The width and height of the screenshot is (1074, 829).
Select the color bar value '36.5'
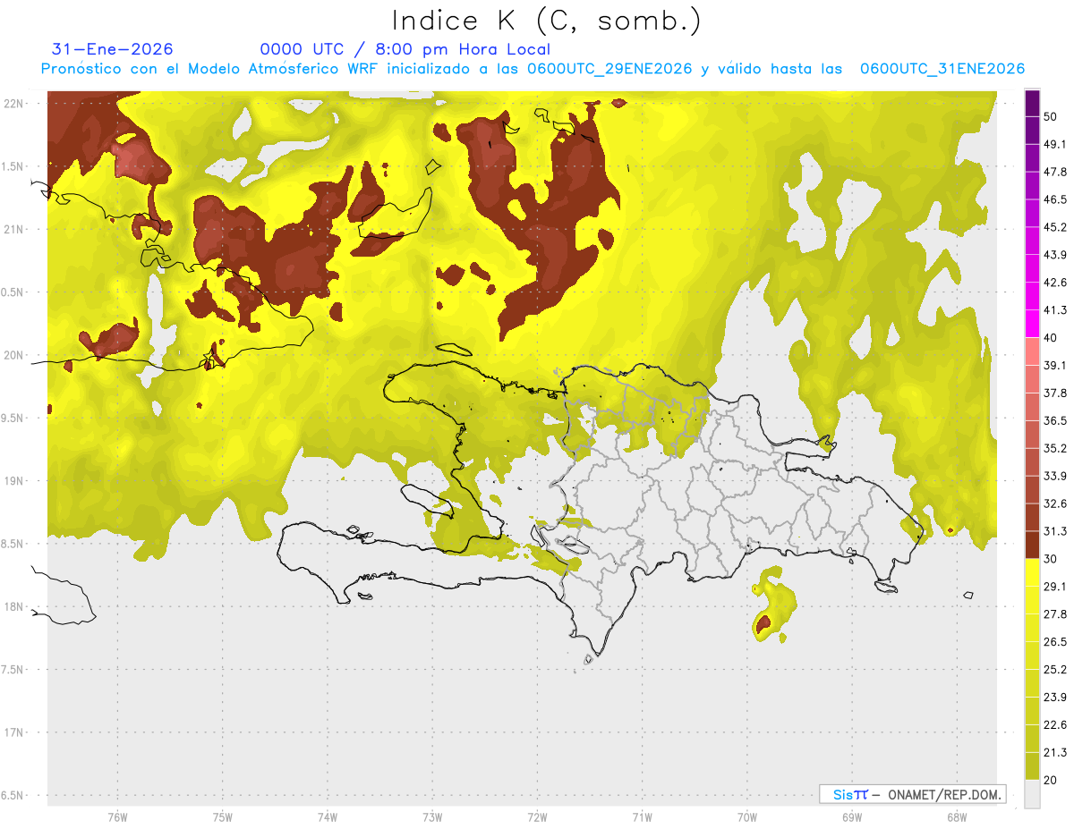(x=1055, y=420)
